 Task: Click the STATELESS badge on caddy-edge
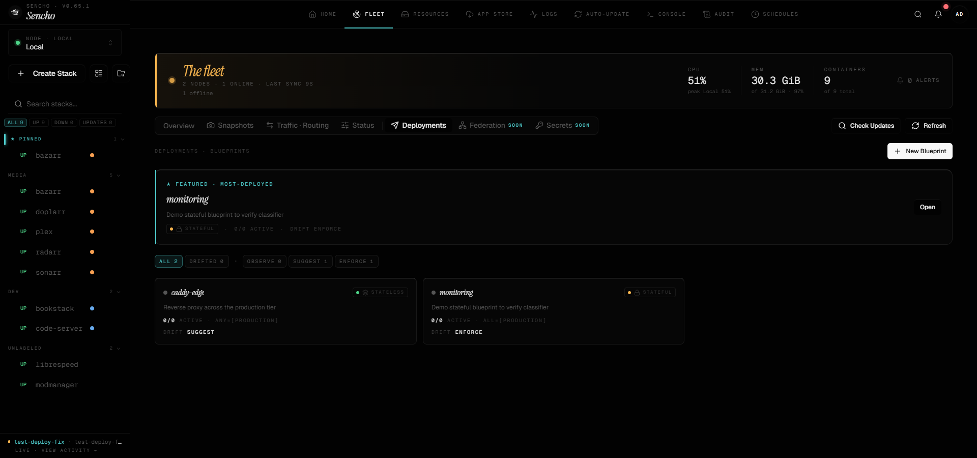coord(380,293)
